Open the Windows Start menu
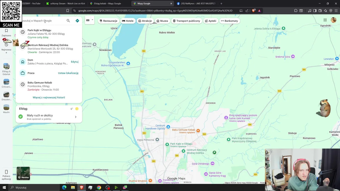The image size is (340, 191). [x=4, y=188]
